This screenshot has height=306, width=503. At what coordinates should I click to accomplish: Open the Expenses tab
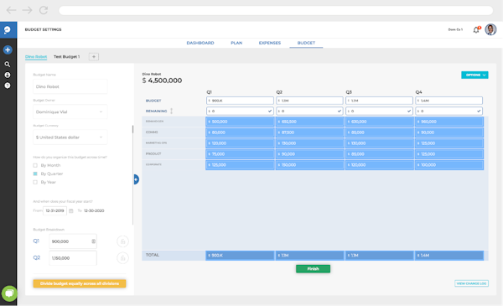click(x=269, y=43)
